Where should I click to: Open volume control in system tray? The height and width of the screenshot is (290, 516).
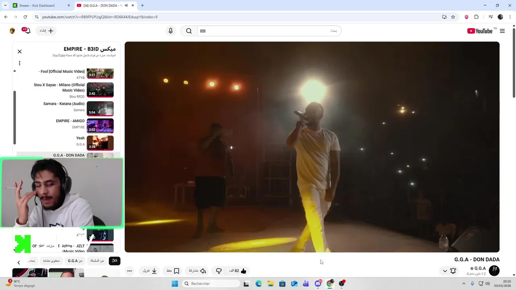tap(487, 284)
